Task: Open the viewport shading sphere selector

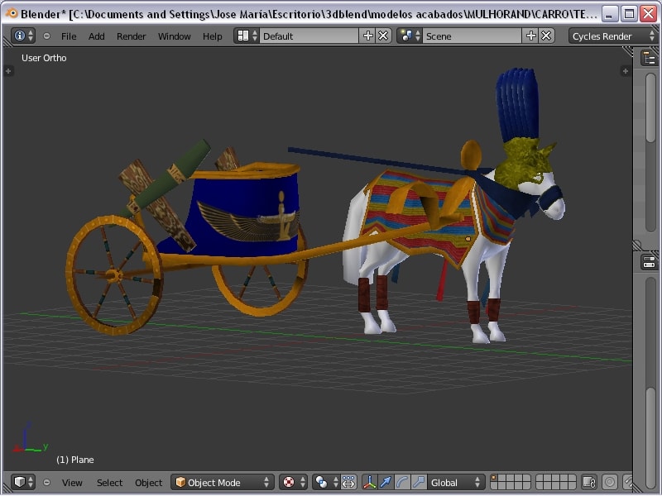Action: 293,482
